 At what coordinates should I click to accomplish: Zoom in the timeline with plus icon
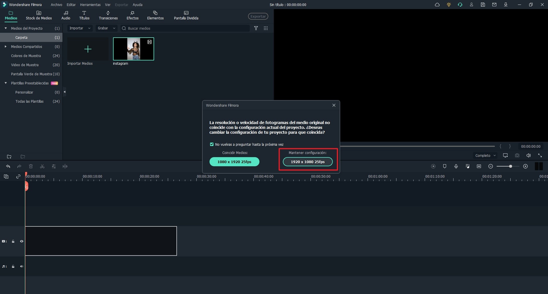(525, 166)
